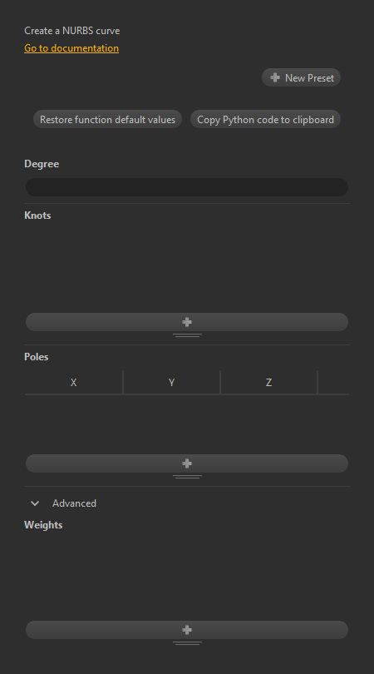Select the Y column header in Poles
This screenshot has height=674, width=374.
click(172, 382)
